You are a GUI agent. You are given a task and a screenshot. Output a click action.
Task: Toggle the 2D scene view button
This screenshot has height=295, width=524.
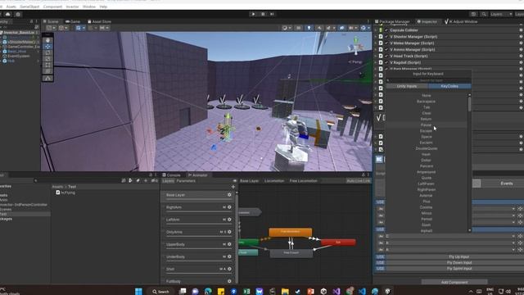(x=298, y=28)
